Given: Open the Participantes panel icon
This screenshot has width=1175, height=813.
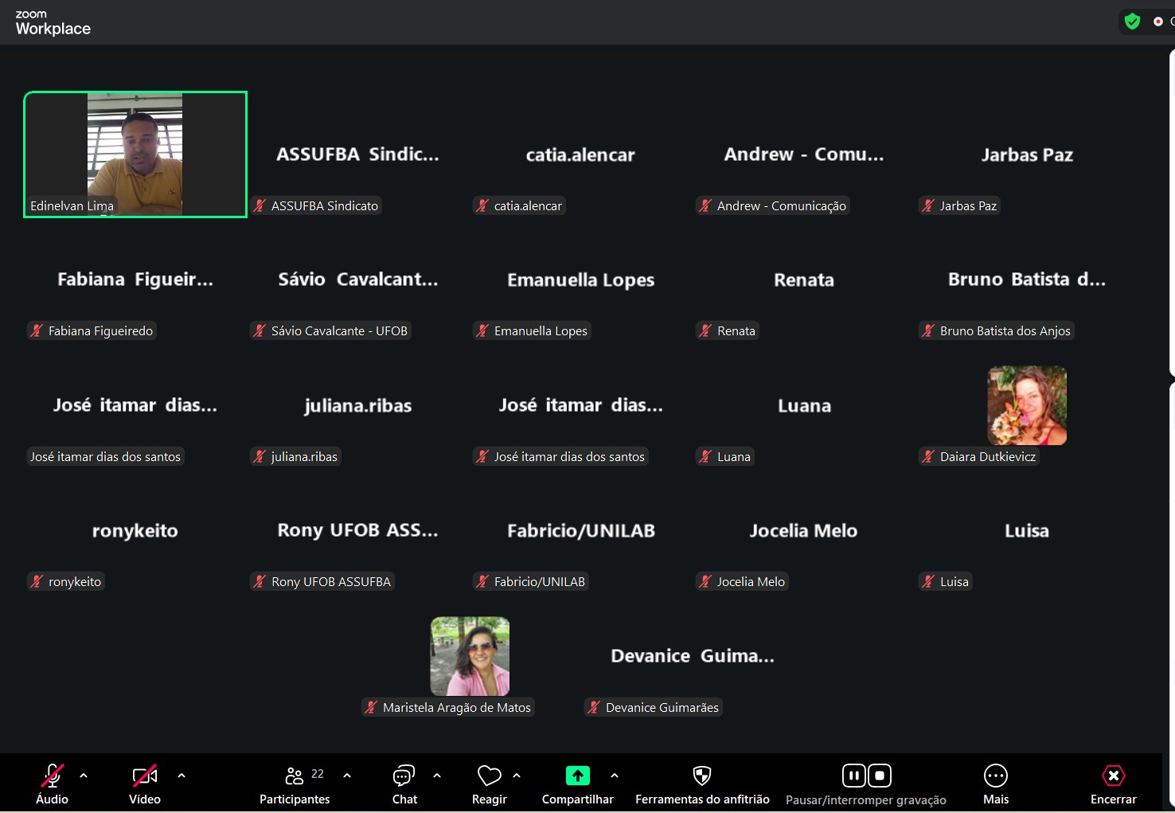Looking at the screenshot, I should [x=295, y=776].
